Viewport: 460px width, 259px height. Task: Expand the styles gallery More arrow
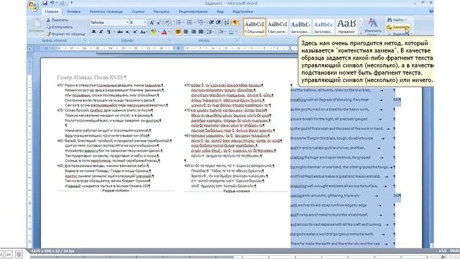point(361,32)
